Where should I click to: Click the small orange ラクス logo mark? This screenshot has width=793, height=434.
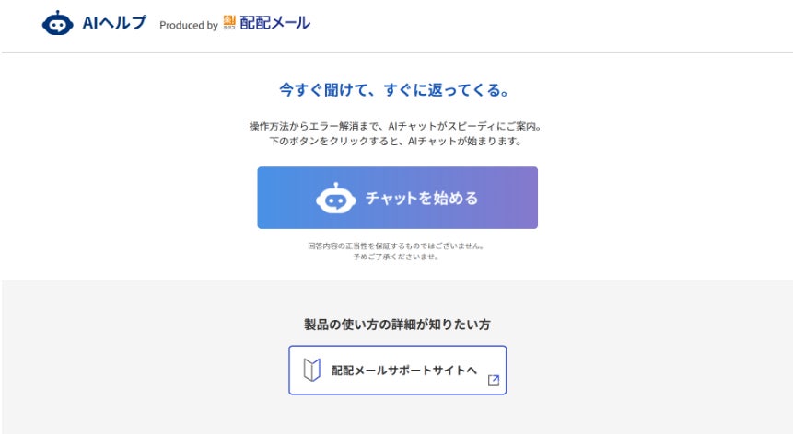[x=229, y=23]
